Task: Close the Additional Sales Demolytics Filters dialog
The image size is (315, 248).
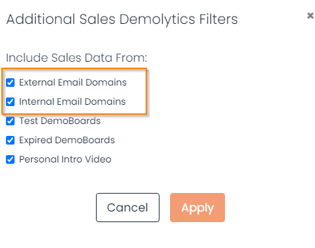Action: tap(310, 16)
